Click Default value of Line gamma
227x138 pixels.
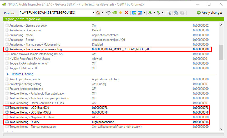pyautogui.click(x=97, y=30)
